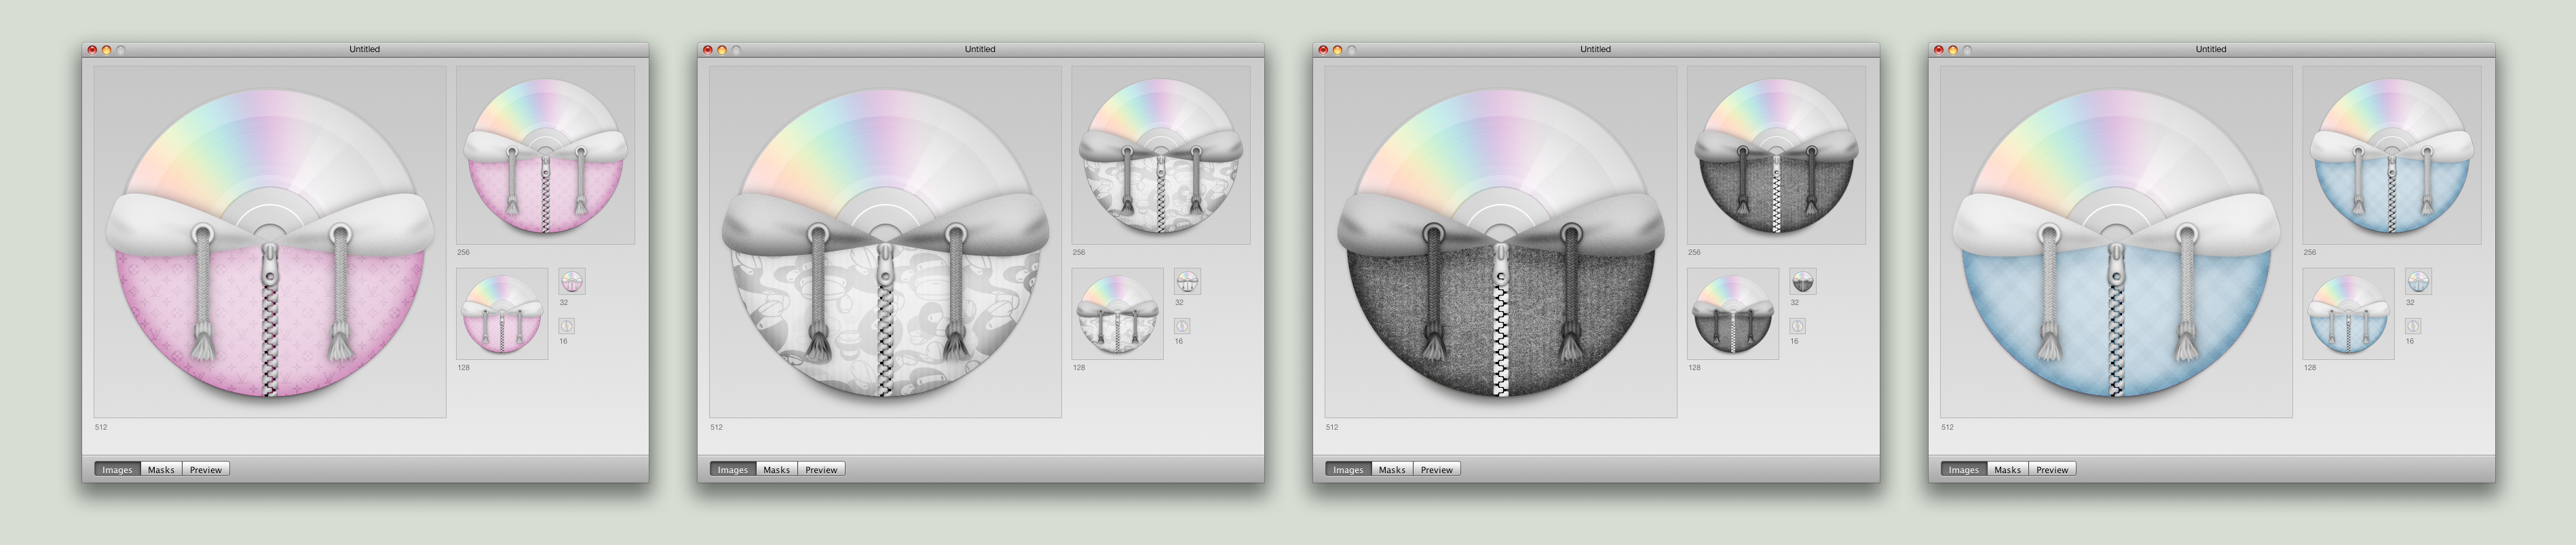Click the Untitled title of blue window
Screen dimensions: 2576x545
coord(2211,49)
